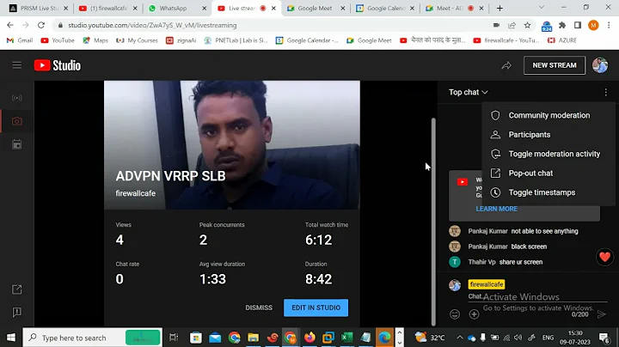Switch to the Google Meet tab
619x347 pixels.
click(315, 8)
